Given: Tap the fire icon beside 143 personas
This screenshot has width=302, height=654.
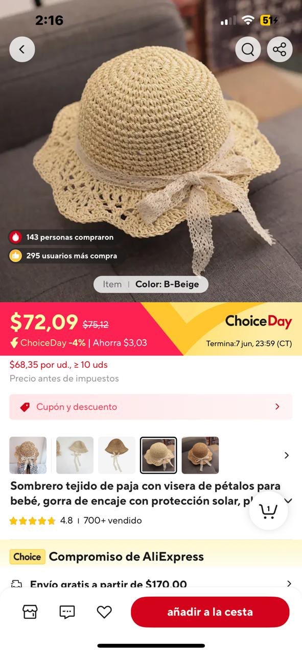Looking at the screenshot, I should click(x=15, y=237).
